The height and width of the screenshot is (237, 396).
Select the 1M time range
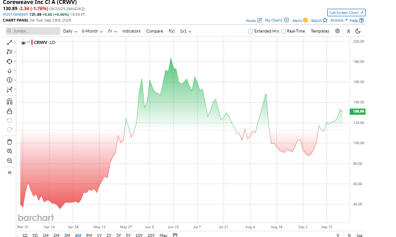pos(45,235)
